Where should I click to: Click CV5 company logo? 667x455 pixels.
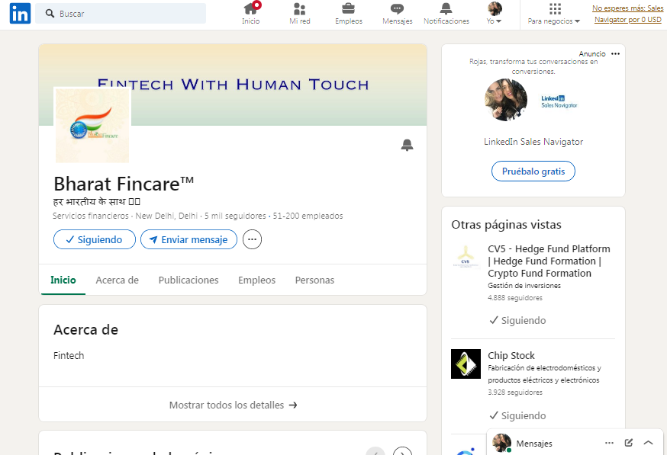pos(466,258)
